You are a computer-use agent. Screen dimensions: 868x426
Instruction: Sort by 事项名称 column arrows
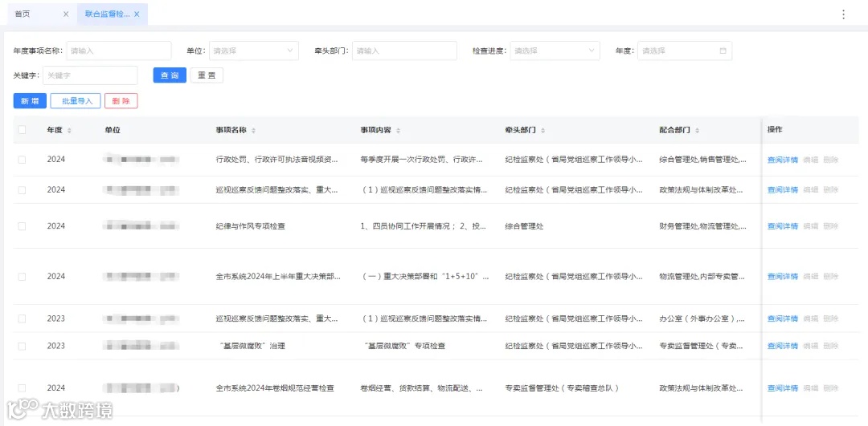coord(253,131)
